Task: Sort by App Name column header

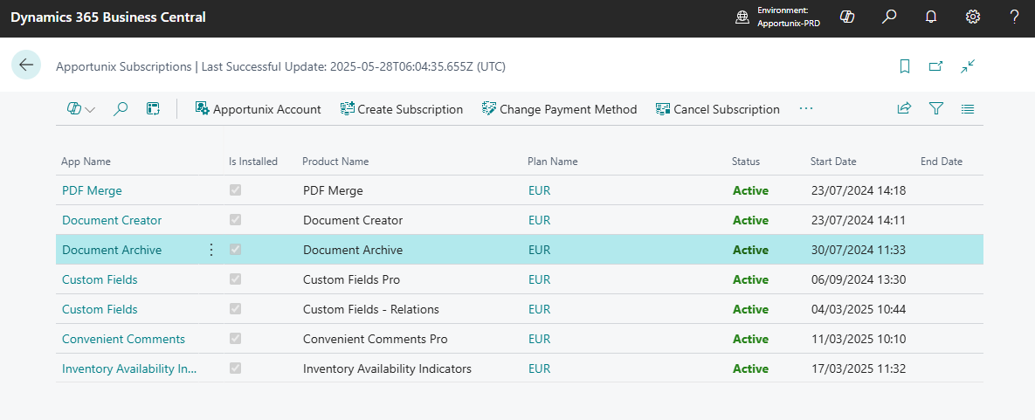Action: pos(86,162)
